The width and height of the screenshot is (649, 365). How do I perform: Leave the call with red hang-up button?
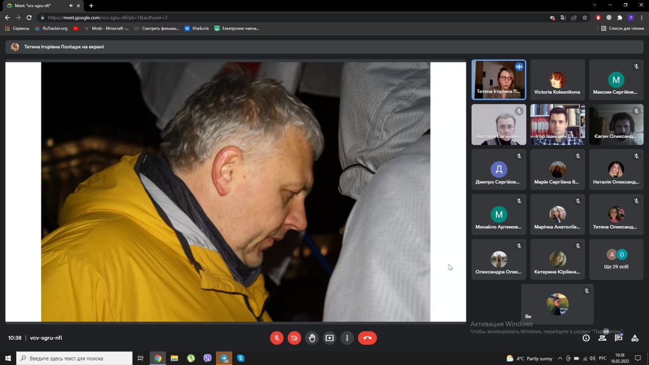pos(367,338)
